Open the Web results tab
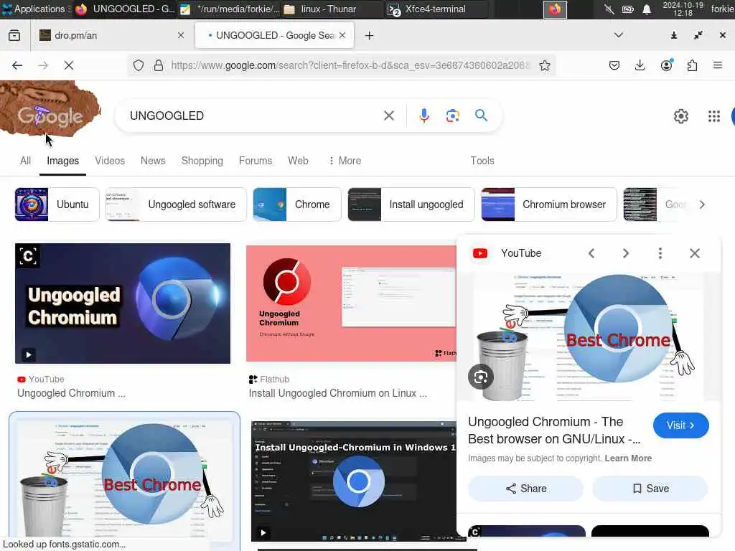 coord(298,161)
